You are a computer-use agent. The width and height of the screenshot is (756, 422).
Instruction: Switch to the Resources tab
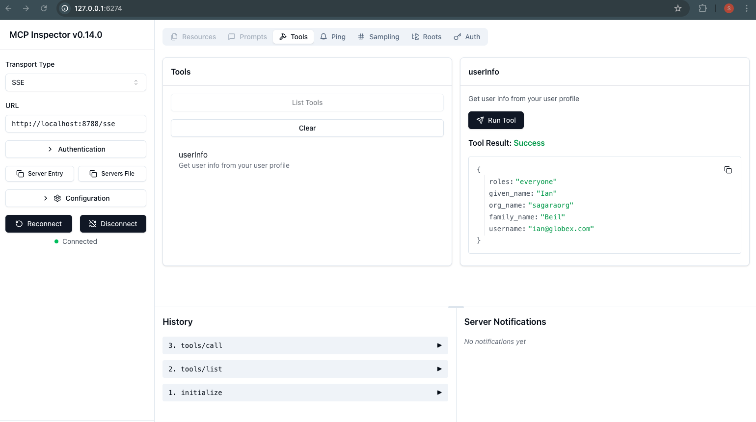pyautogui.click(x=193, y=37)
